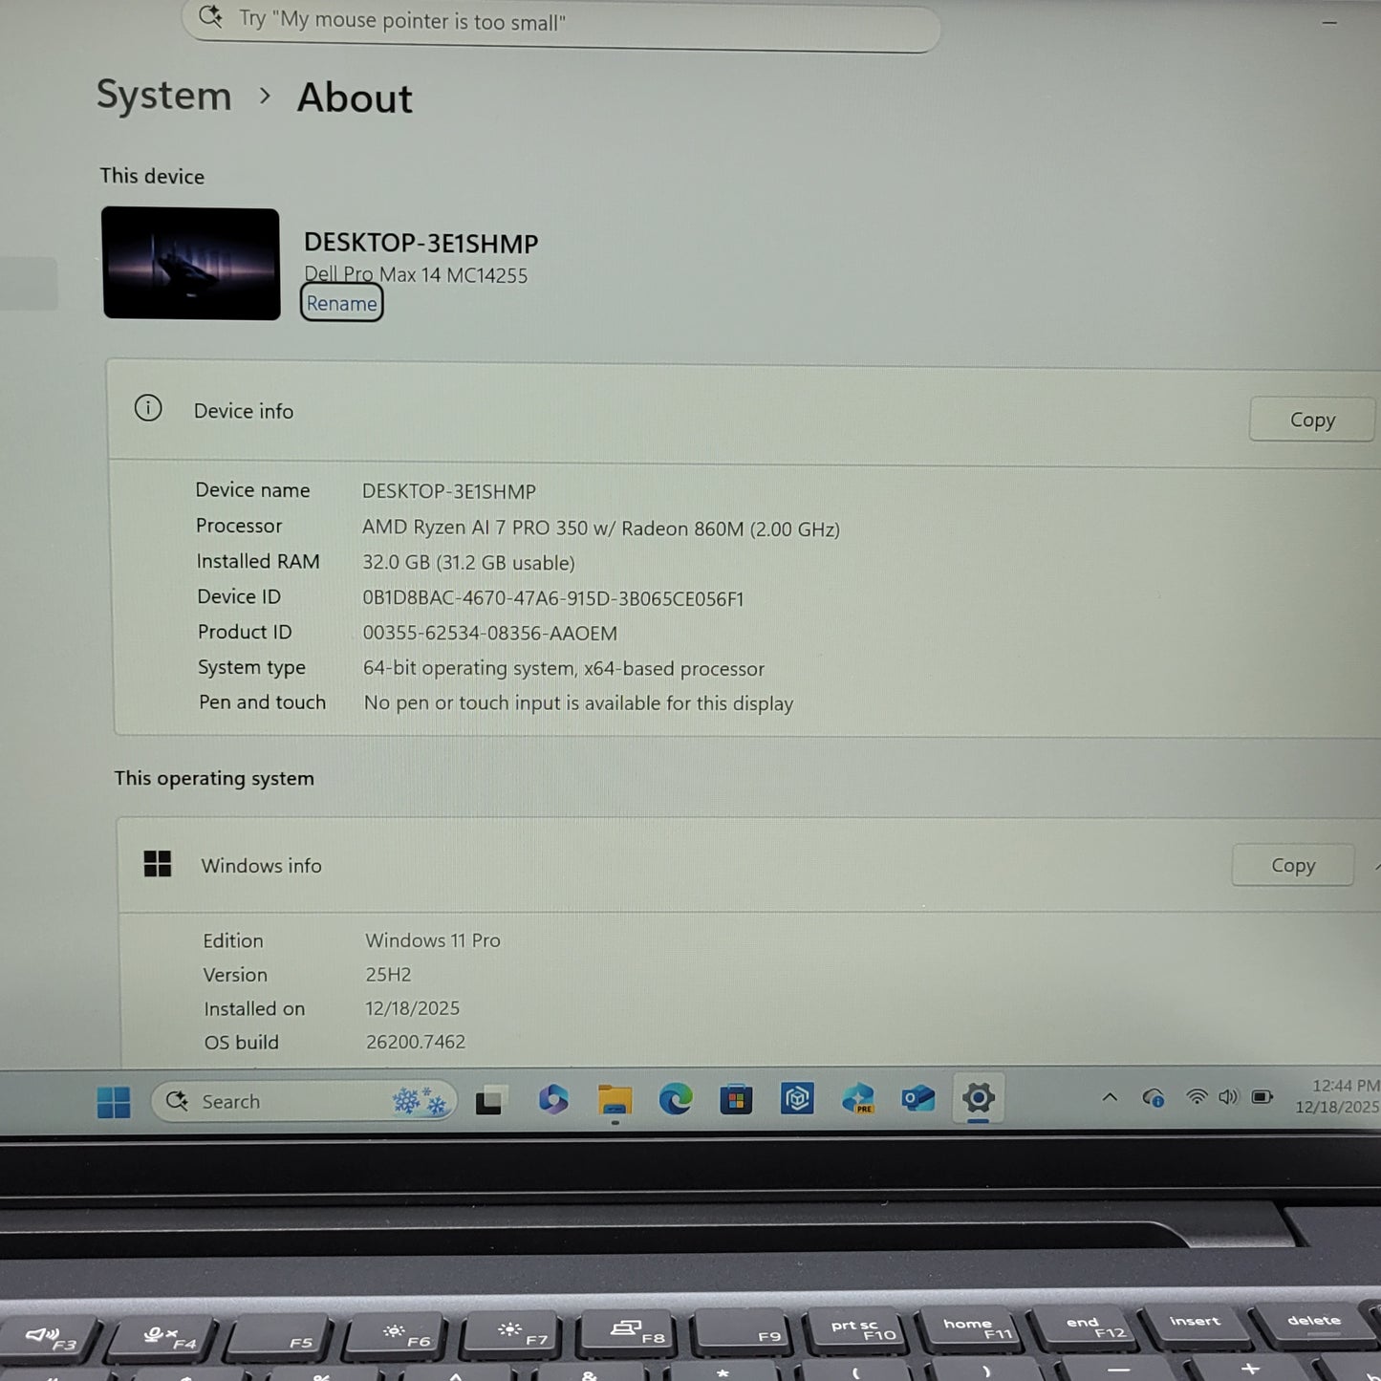Go back to System via the breadcrumb
The image size is (1381, 1381).
162,96
